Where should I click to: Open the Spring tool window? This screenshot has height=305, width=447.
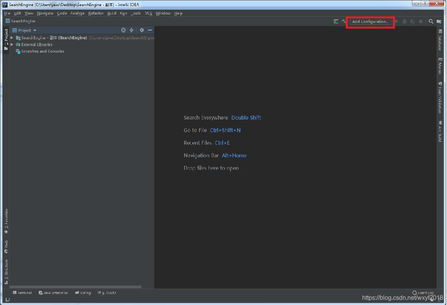click(83, 293)
